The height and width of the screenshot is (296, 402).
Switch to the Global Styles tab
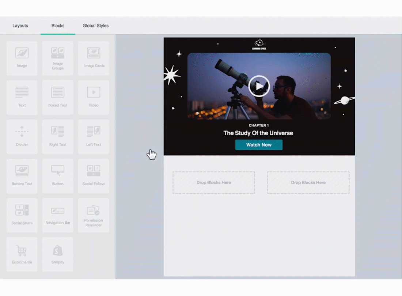[x=95, y=26]
